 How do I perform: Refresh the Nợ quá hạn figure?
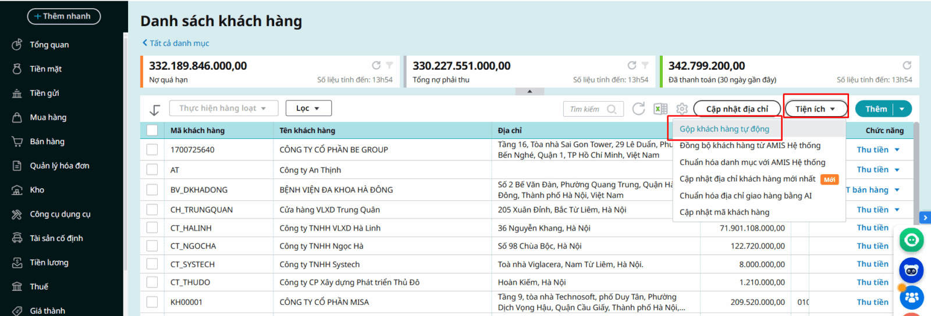tap(376, 66)
